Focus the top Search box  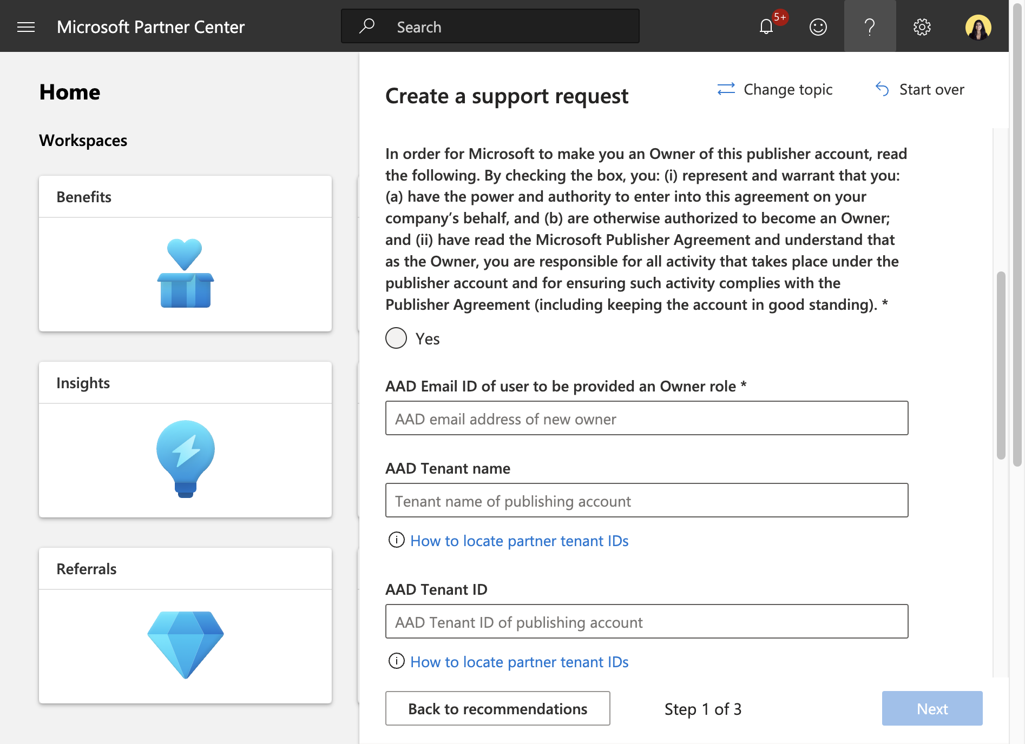490,26
